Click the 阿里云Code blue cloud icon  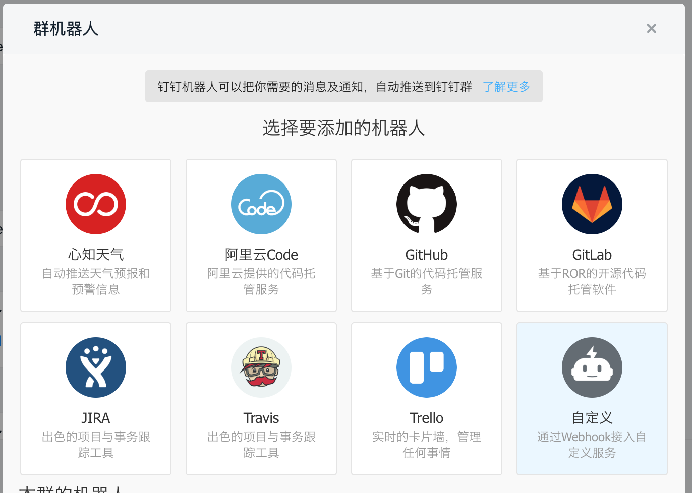pos(261,204)
